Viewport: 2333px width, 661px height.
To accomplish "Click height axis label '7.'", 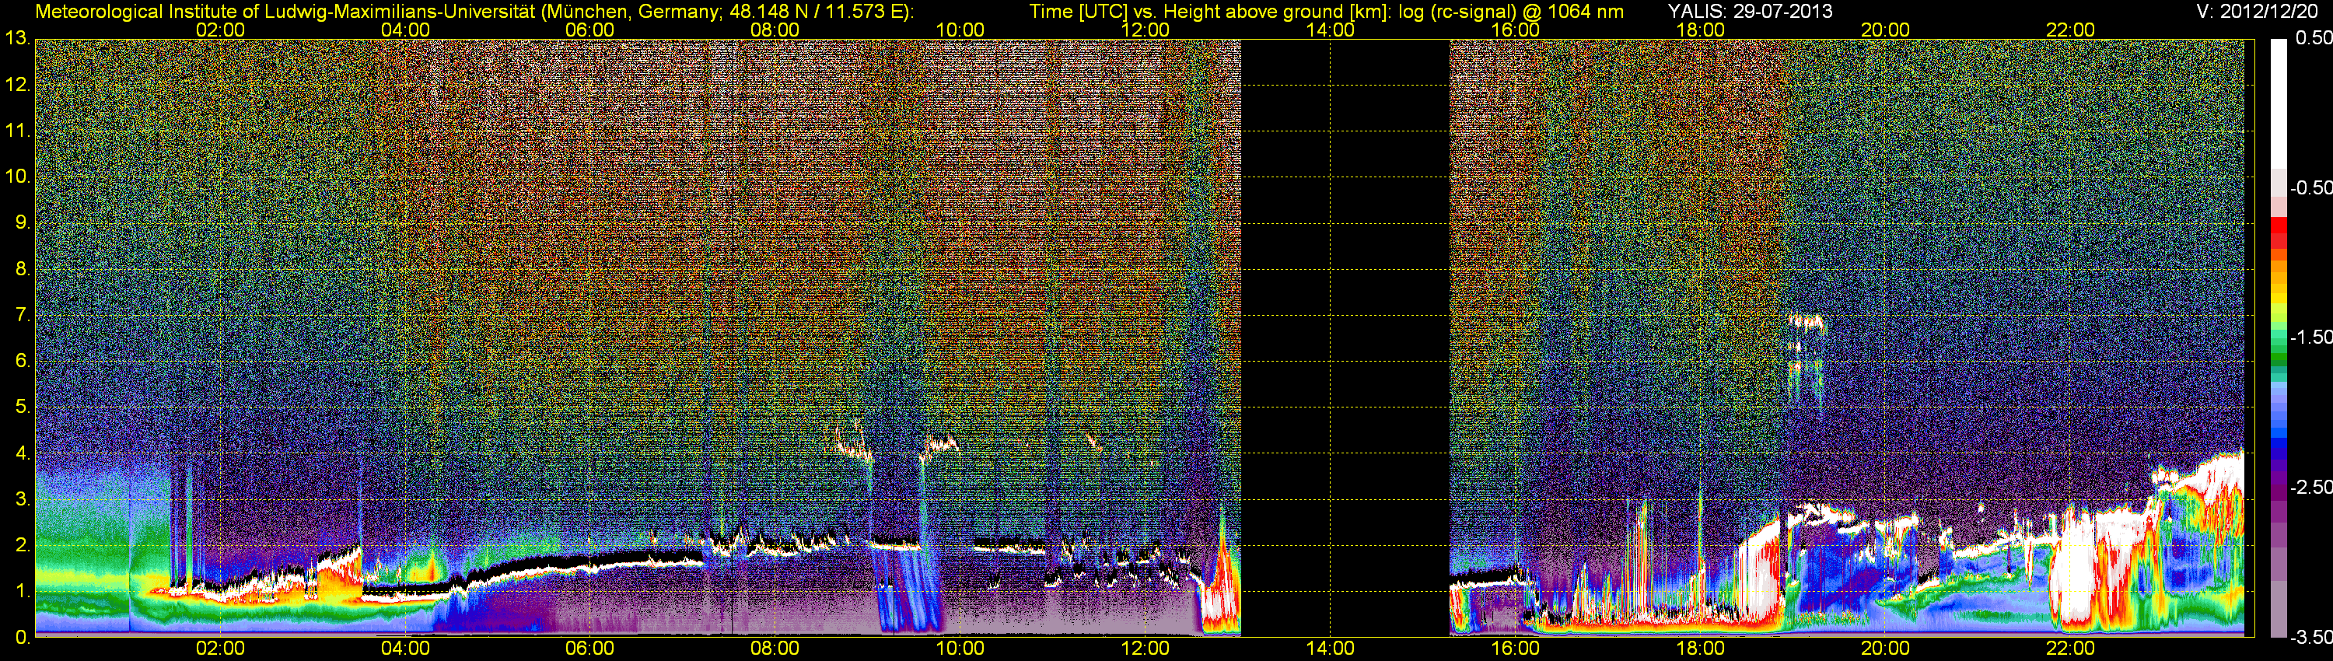I will (23, 315).
